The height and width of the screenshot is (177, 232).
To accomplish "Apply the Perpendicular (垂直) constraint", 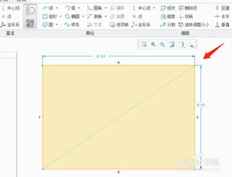I will (x=222, y=25).
